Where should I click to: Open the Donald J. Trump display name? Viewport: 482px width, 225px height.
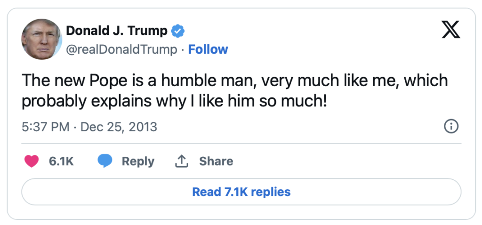coord(116,31)
